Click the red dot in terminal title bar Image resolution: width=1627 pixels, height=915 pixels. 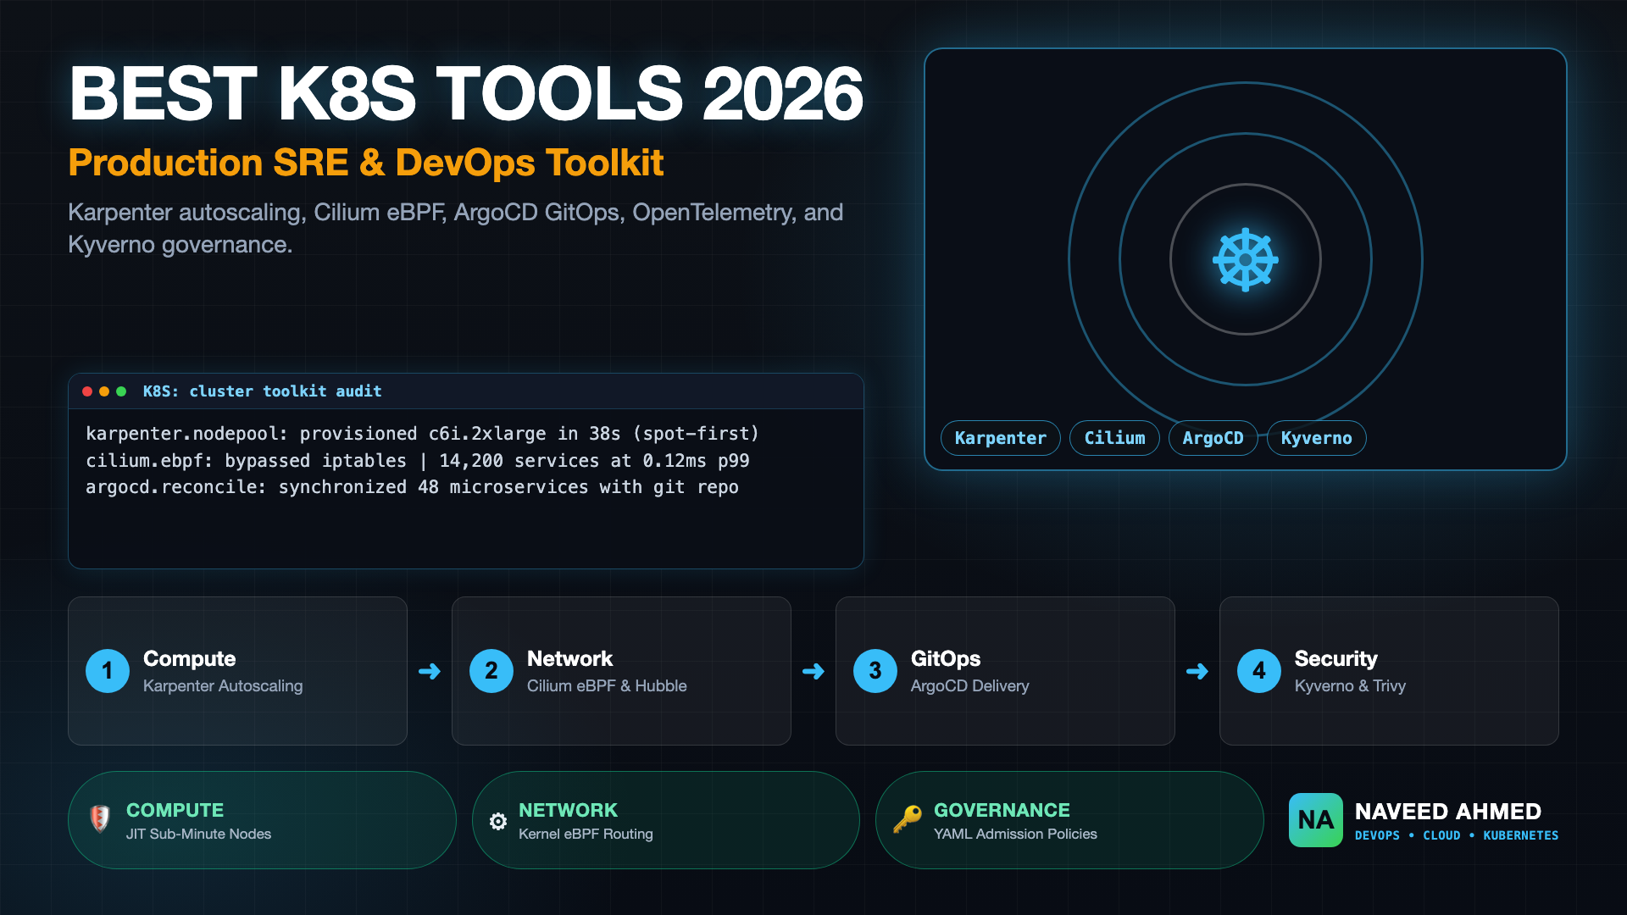(87, 391)
